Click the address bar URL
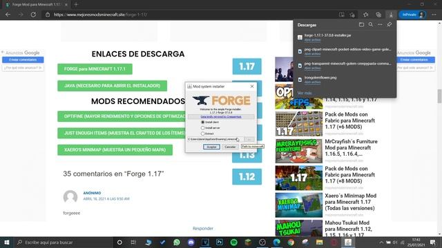The image size is (442, 248). tap(100, 14)
